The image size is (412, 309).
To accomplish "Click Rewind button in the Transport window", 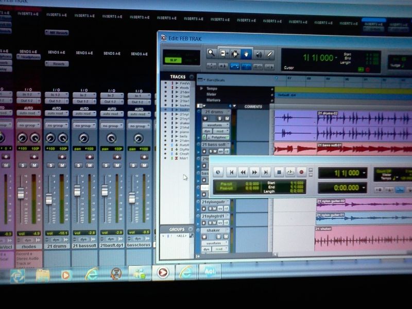I will pyautogui.click(x=243, y=173).
